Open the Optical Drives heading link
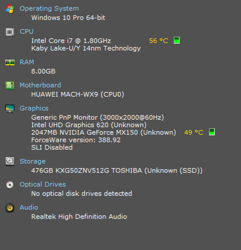Screen dimensions: 241x250 click(43, 185)
